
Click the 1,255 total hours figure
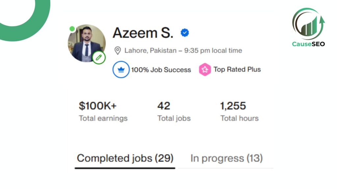(233, 106)
